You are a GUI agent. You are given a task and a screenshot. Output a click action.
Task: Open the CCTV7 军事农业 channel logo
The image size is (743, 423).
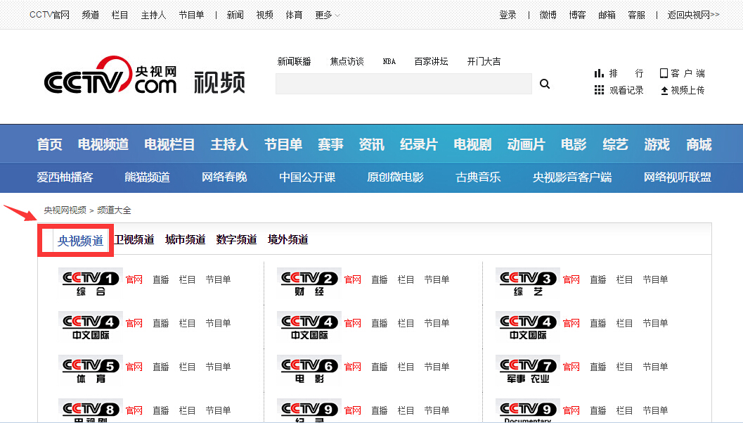527,370
